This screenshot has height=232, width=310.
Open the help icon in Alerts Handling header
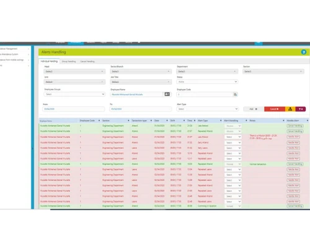click(x=304, y=52)
